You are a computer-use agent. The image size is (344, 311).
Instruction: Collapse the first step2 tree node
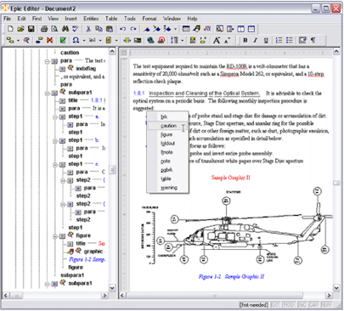point(63,180)
